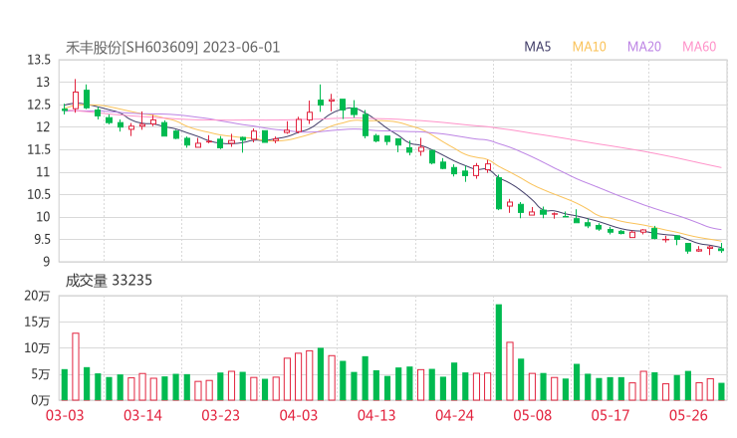This screenshot has height=438, width=737.
Task: Click the 03-23 date axis label
Action: (x=220, y=415)
